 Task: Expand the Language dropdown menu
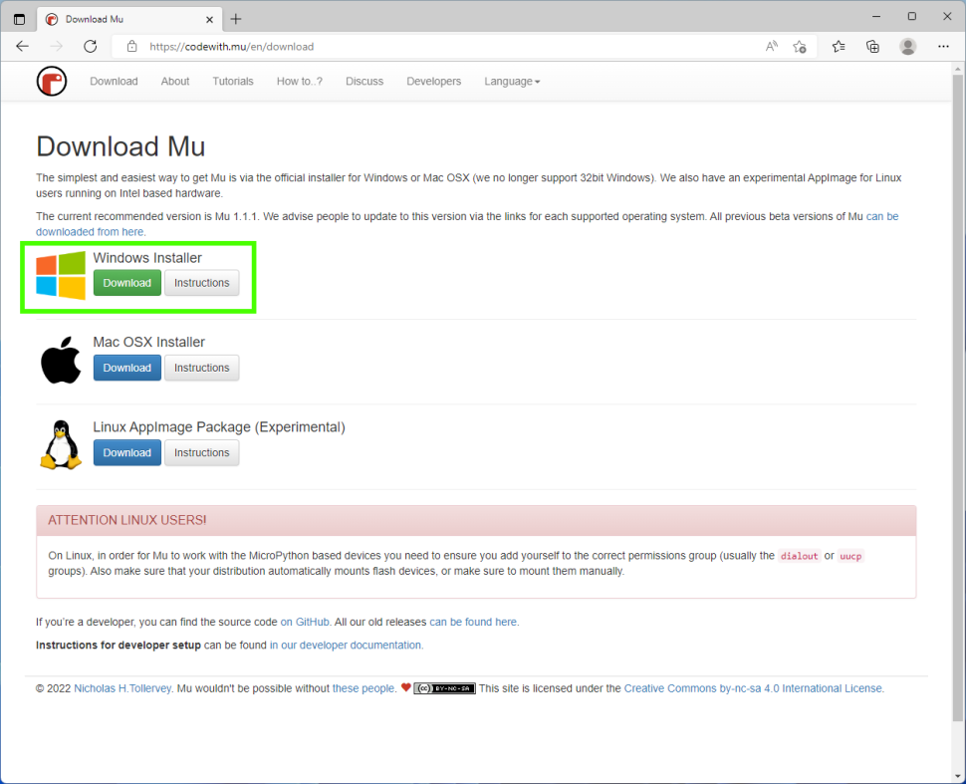(512, 82)
